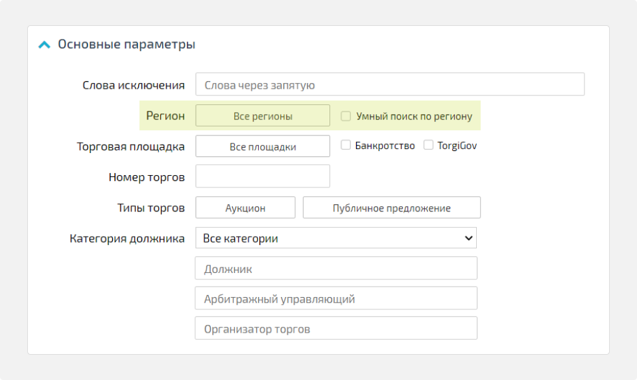The height and width of the screenshot is (380, 637).
Task: Focus the Слова через запятую exclusion field
Action: pyautogui.click(x=389, y=85)
